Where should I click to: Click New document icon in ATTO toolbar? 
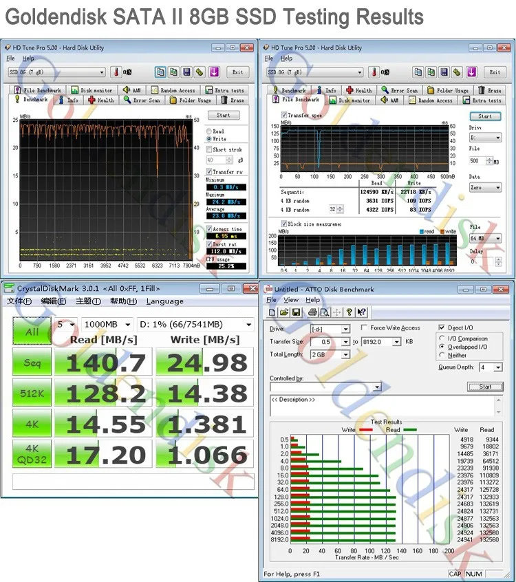272,312
